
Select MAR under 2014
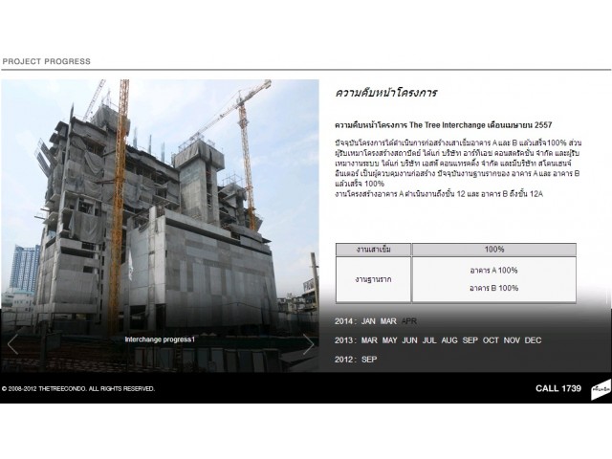click(388, 321)
